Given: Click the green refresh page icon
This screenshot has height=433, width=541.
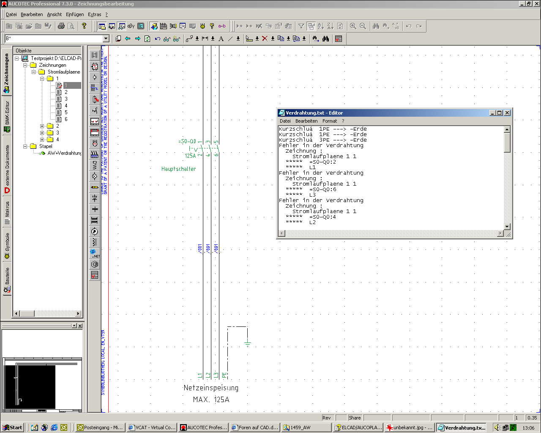Looking at the screenshot, I should pyautogui.click(x=147, y=39).
